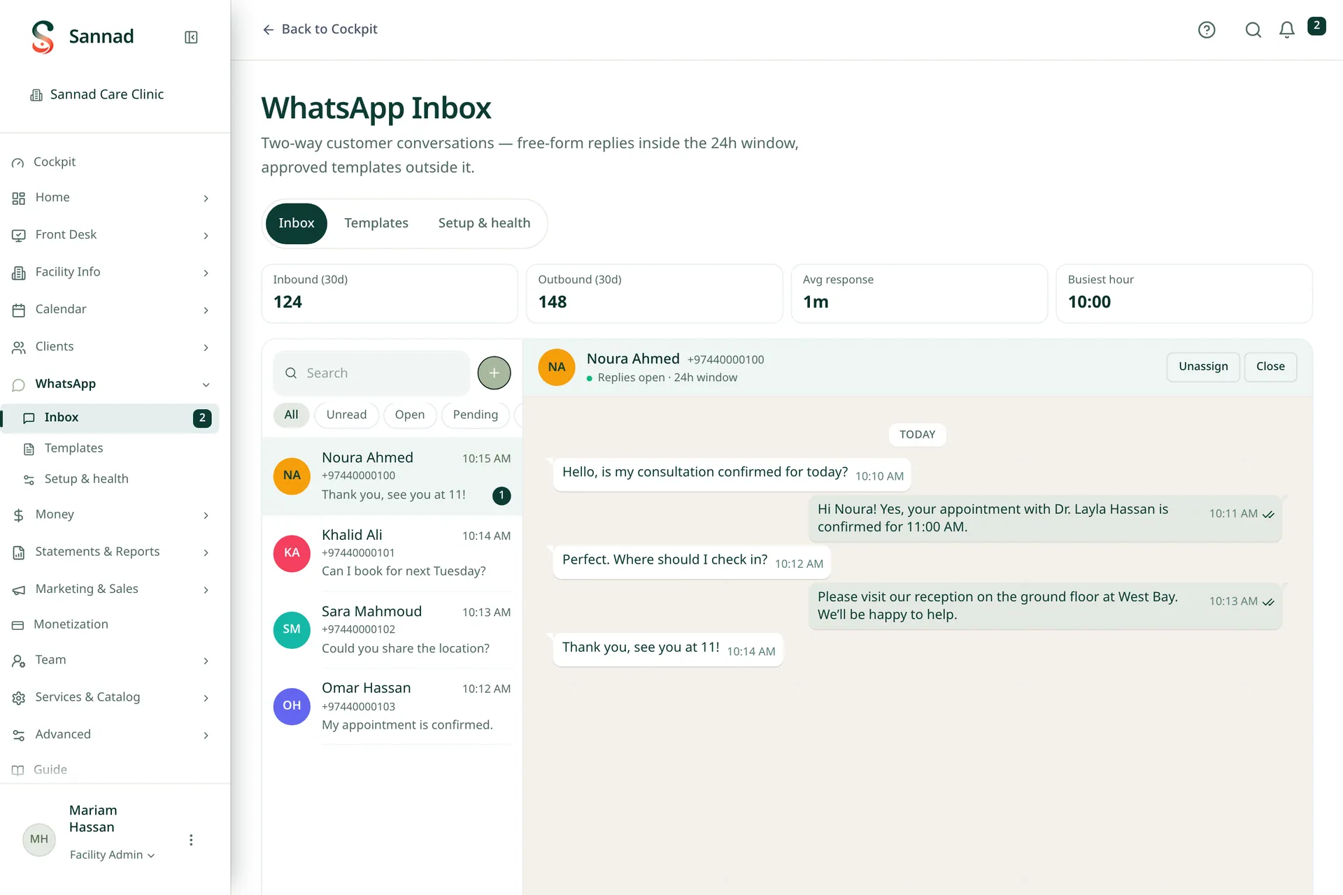Select Omar Hassan OH avatar
The image size is (1343, 895).
click(292, 706)
